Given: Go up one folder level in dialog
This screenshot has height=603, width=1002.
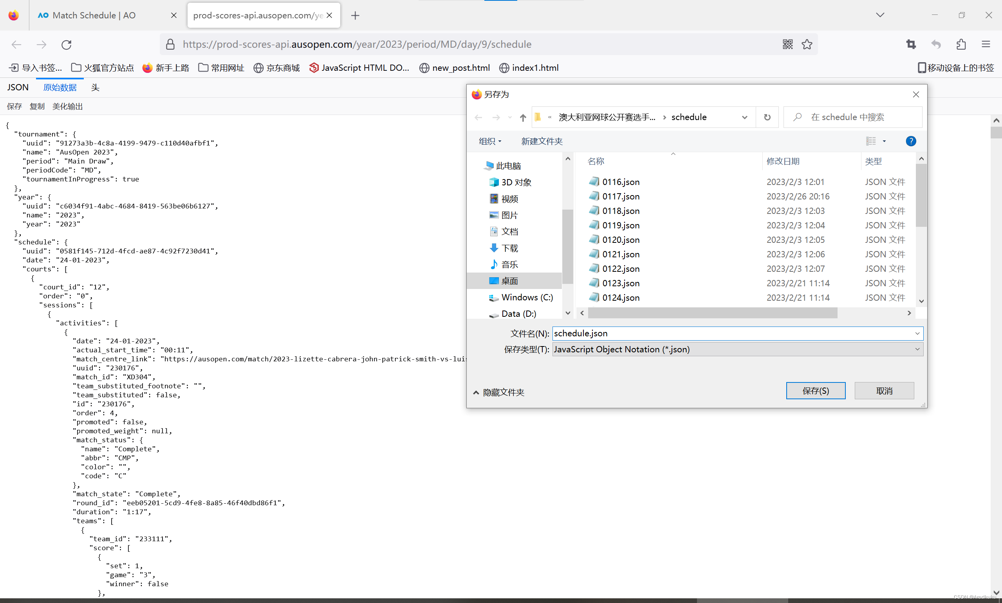Looking at the screenshot, I should pyautogui.click(x=523, y=117).
